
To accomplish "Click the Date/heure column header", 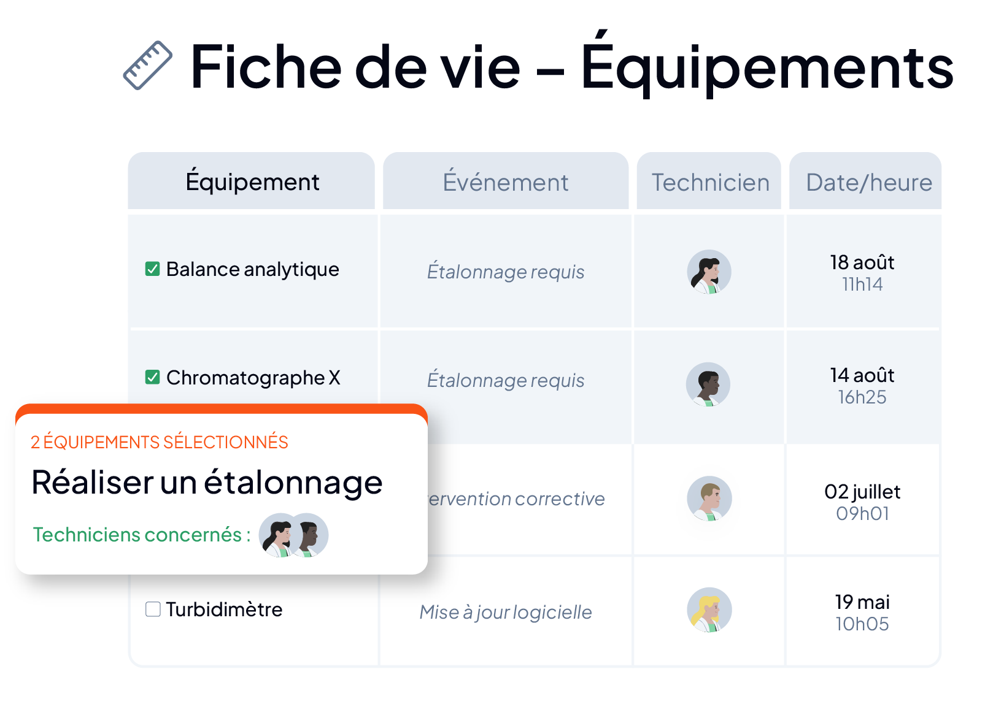I will click(865, 181).
